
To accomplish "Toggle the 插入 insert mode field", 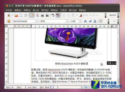I will [42, 87].
